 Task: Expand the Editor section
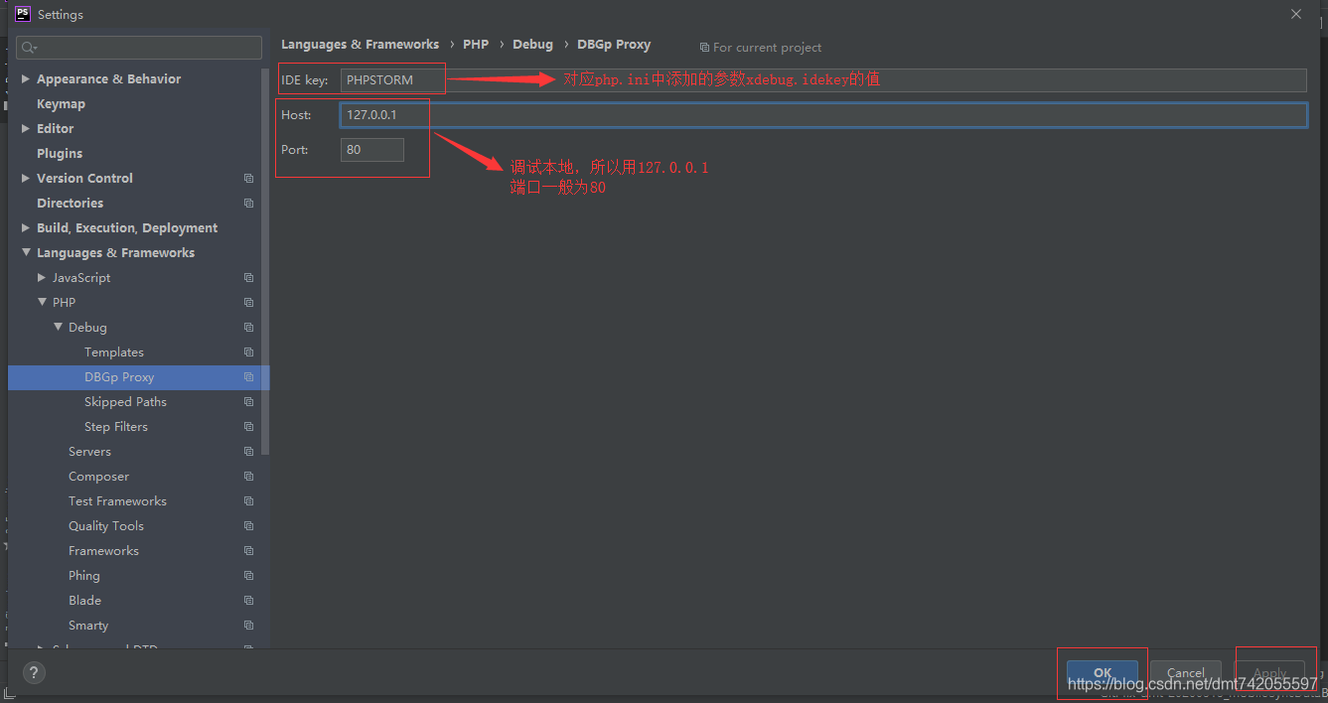coord(26,128)
